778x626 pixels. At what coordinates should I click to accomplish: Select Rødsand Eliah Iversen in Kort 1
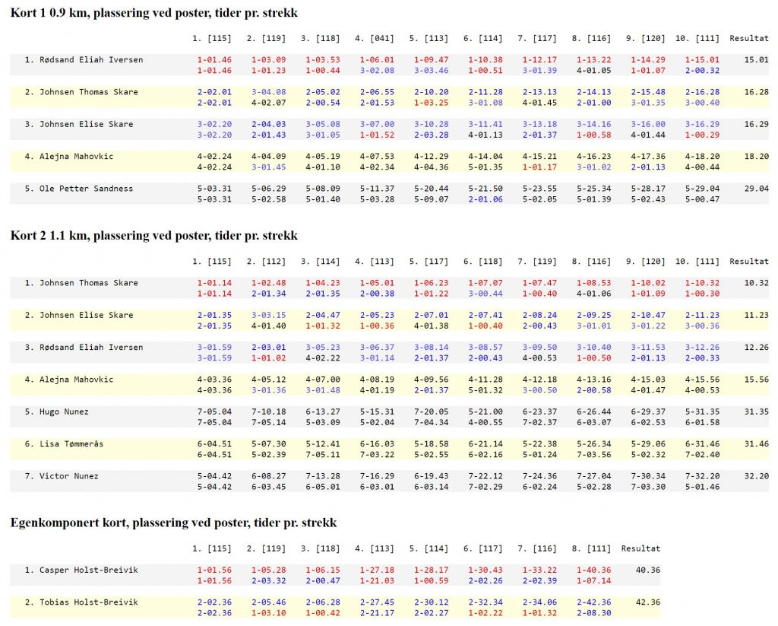90,59
